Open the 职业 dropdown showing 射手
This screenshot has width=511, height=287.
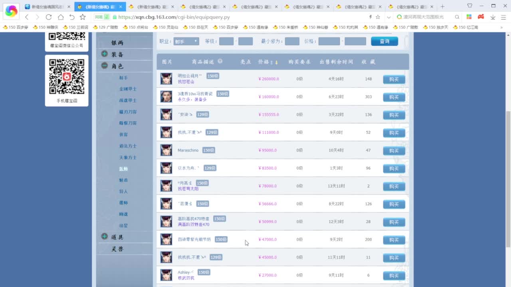coord(186,41)
